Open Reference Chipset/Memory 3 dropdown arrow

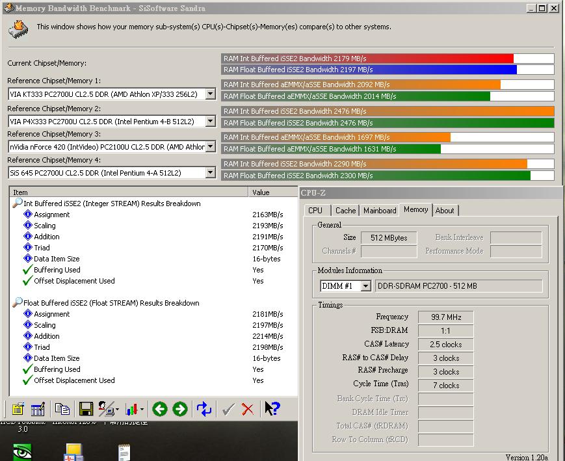pos(210,147)
